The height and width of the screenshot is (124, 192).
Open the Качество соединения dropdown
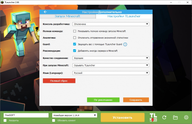coord(111,58)
